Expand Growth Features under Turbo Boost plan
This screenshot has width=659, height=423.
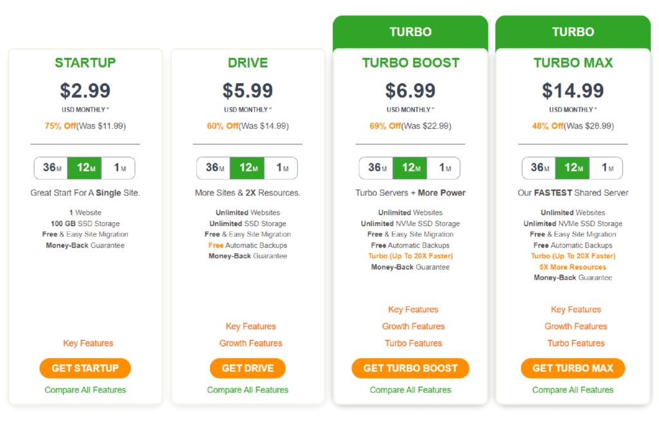(413, 326)
